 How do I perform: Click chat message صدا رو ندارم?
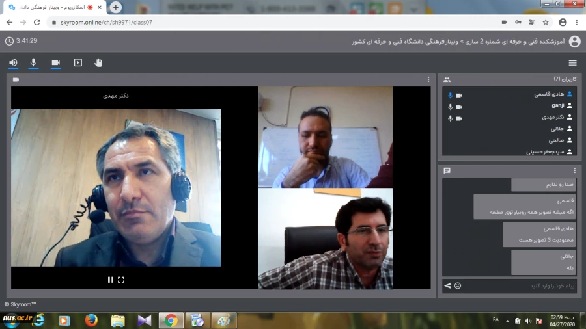544,184
